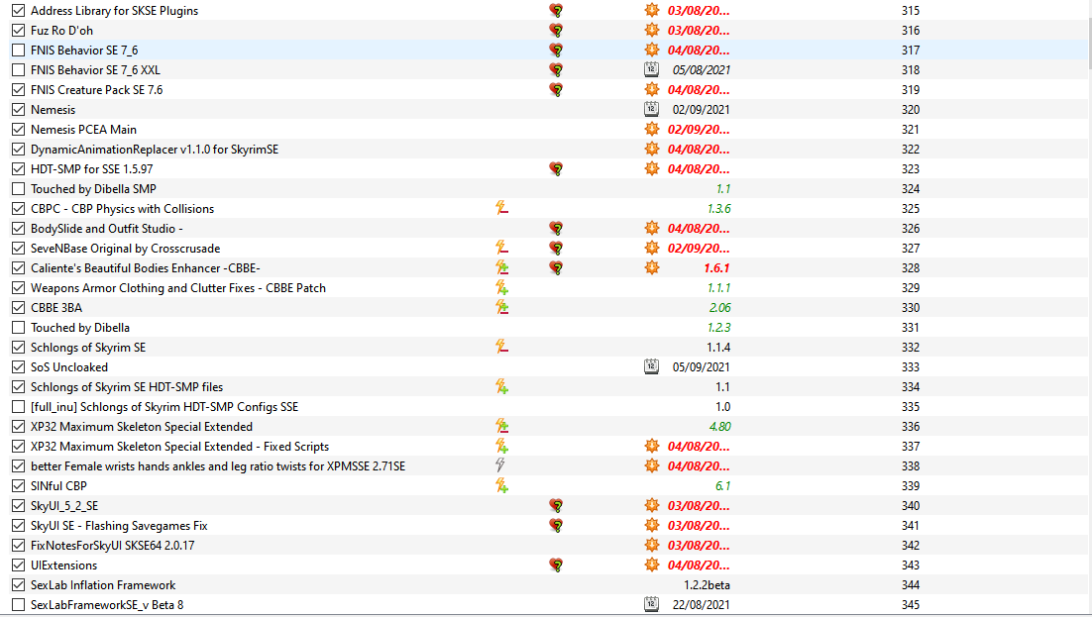Enable the SexLabFrameworkSE_v Beta 8 checkbox
Image resolution: width=1092 pixels, height=617 pixels.
(19, 604)
